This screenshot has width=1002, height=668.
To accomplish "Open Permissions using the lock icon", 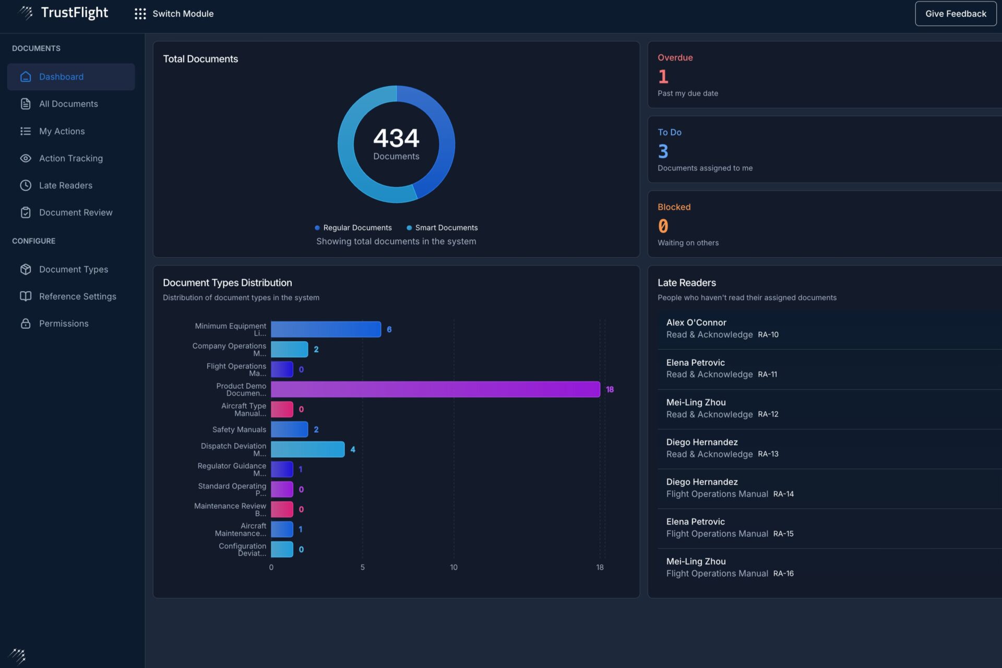I will (x=26, y=323).
